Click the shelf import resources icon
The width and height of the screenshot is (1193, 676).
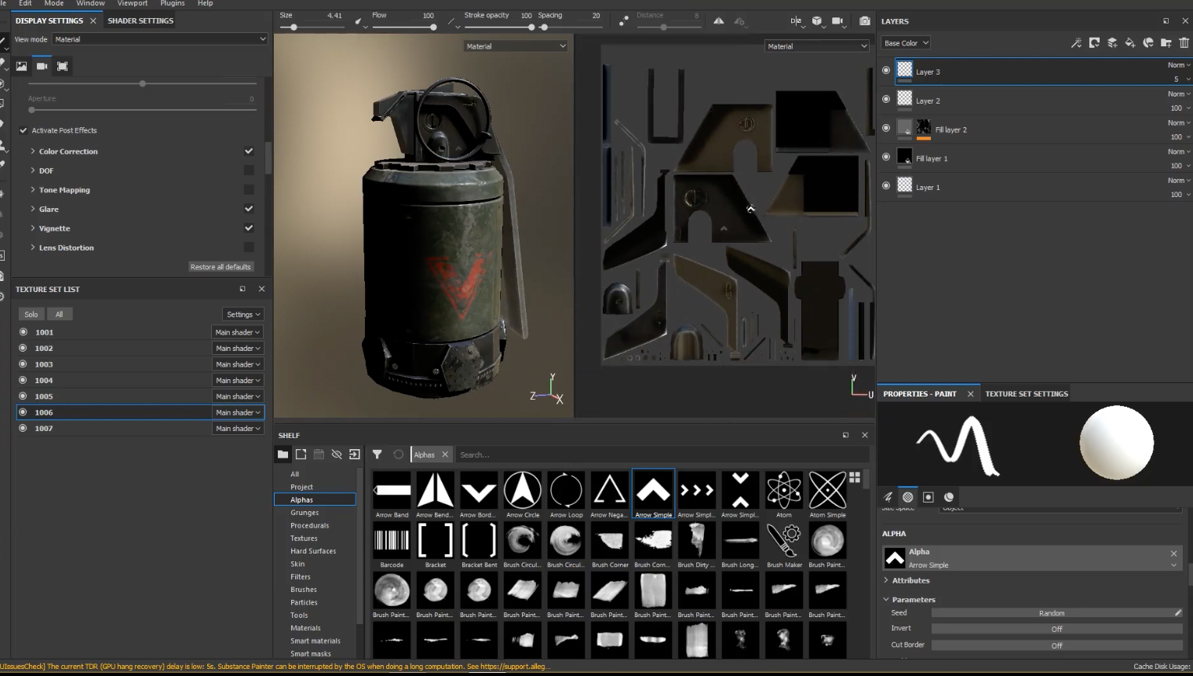355,455
